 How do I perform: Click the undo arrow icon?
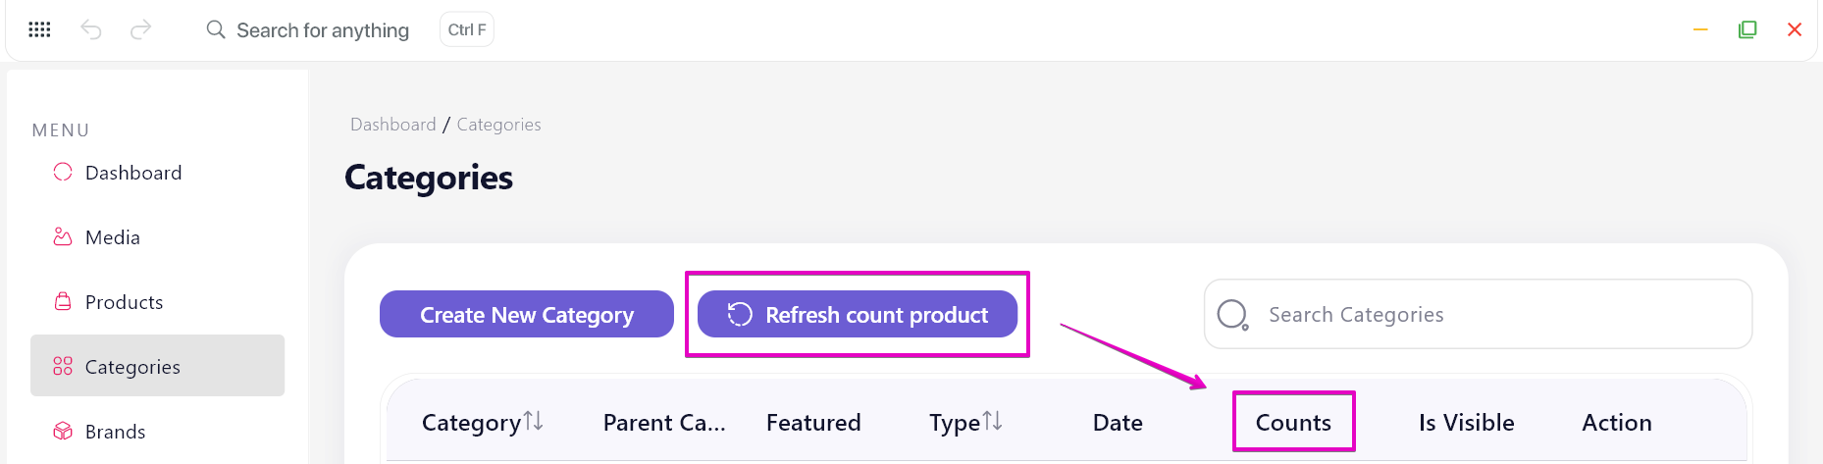click(91, 29)
